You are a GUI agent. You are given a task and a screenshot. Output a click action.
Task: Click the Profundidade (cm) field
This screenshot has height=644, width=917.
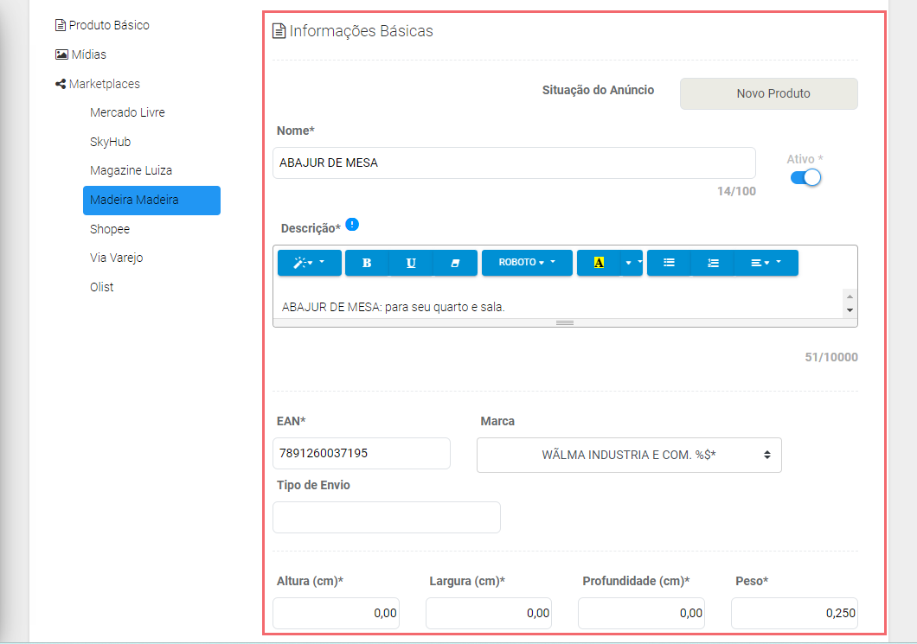642,613
